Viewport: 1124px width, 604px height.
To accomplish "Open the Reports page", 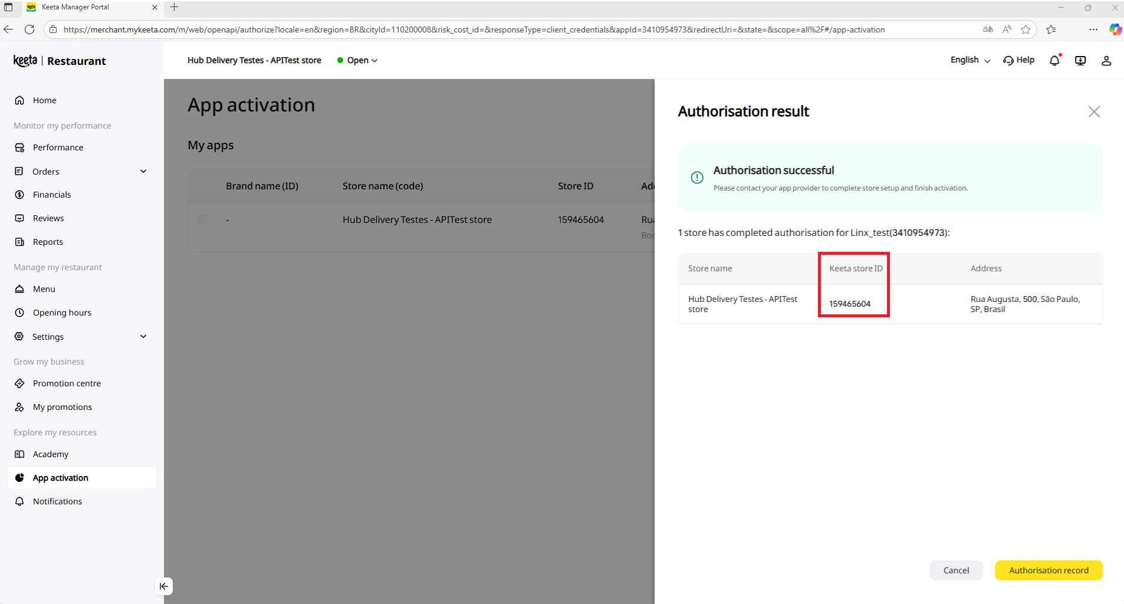I will 82,242.
